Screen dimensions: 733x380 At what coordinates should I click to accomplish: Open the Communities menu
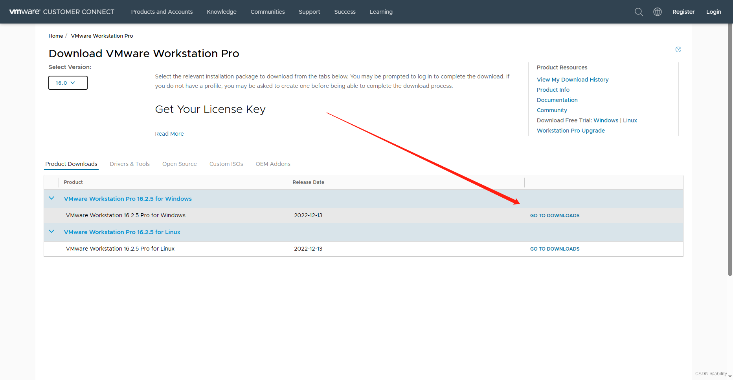coord(268,12)
